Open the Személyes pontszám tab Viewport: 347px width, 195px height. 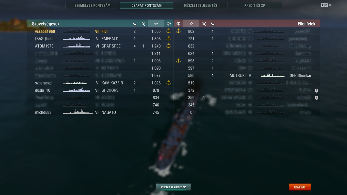92,5
